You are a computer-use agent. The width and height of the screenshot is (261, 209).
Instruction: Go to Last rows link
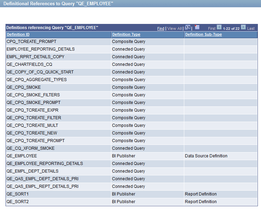pyautogui.click(x=251, y=28)
